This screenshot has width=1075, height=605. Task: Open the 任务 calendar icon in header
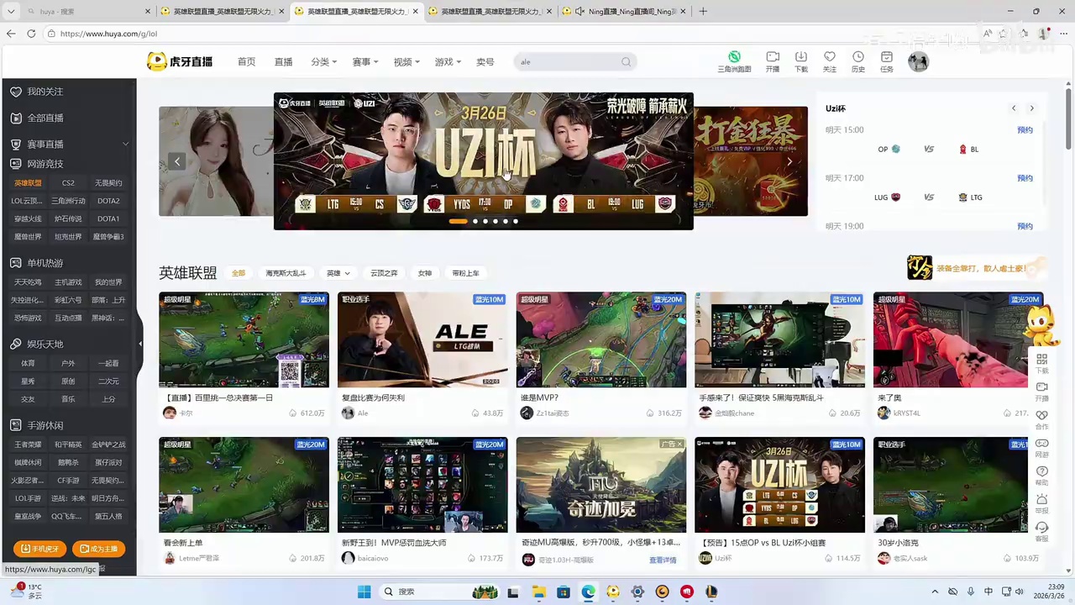(886, 58)
